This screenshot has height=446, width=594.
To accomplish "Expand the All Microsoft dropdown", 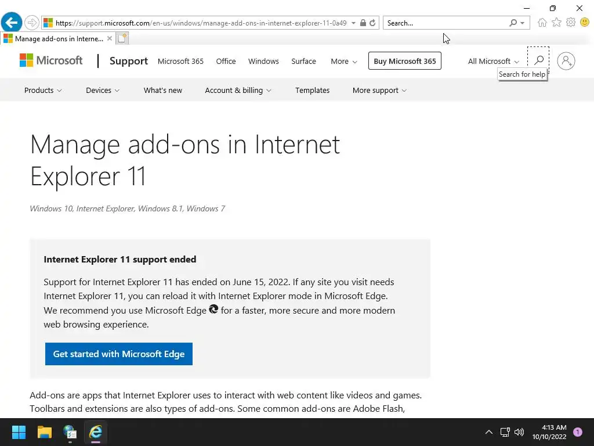I will coord(493,61).
